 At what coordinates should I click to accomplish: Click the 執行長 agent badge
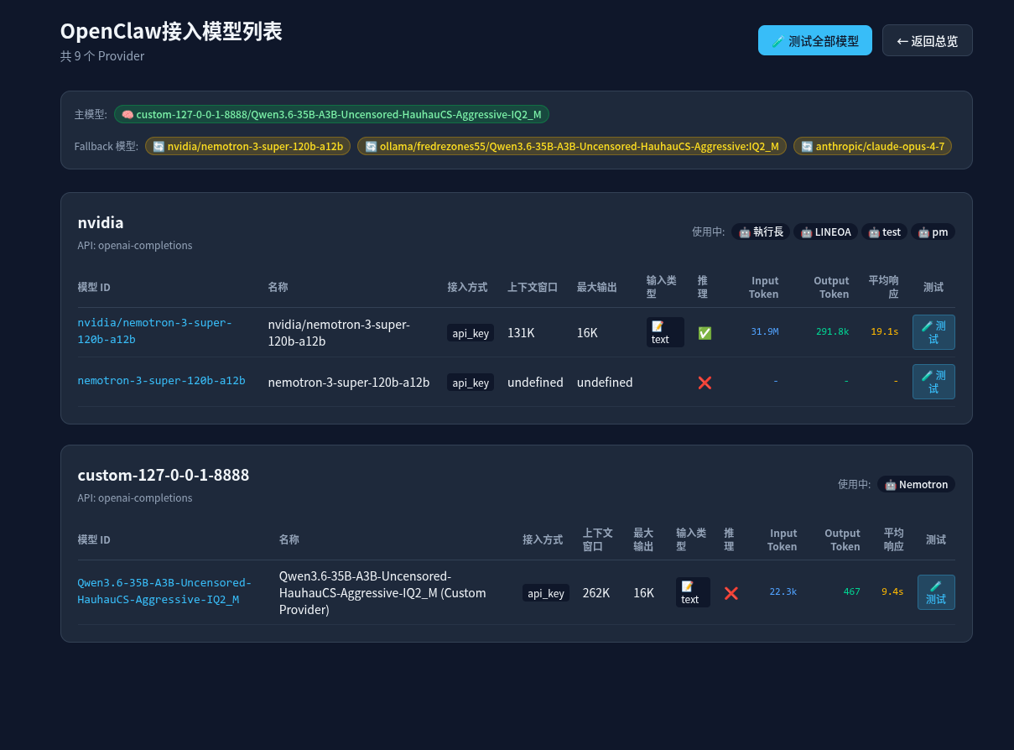coord(761,232)
